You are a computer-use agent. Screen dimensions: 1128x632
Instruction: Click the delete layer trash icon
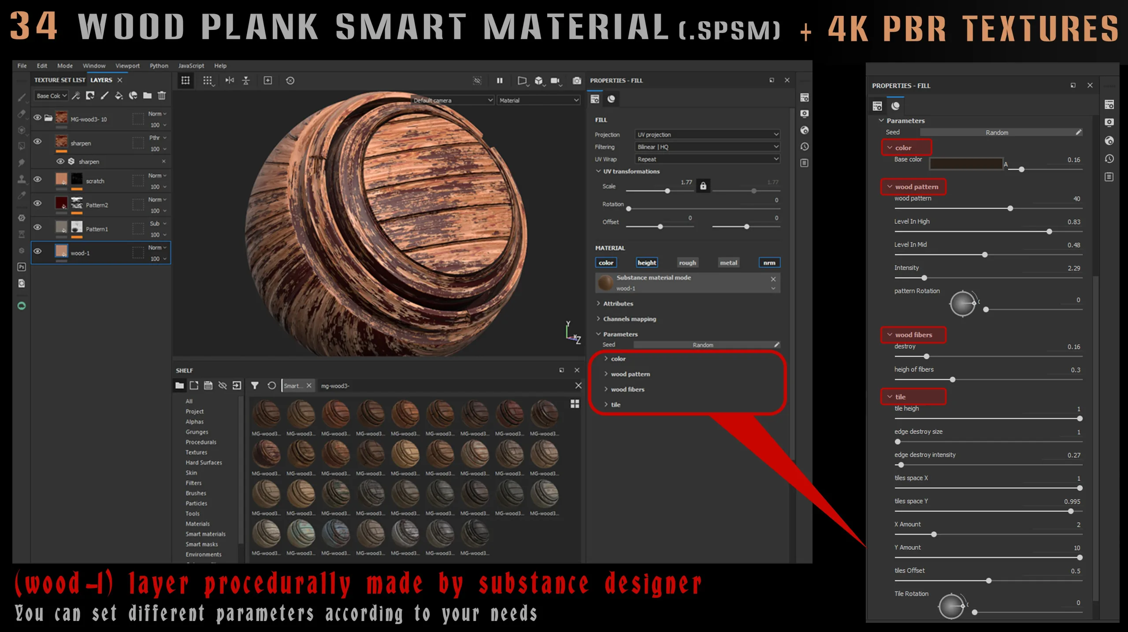162,96
